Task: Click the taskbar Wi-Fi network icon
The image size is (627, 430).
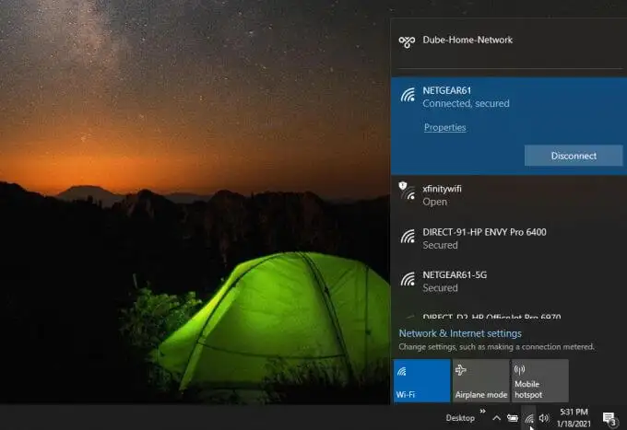Action: point(529,418)
